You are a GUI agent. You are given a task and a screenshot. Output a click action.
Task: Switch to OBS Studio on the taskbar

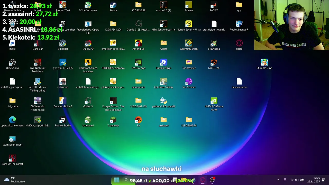[x=212, y=180]
